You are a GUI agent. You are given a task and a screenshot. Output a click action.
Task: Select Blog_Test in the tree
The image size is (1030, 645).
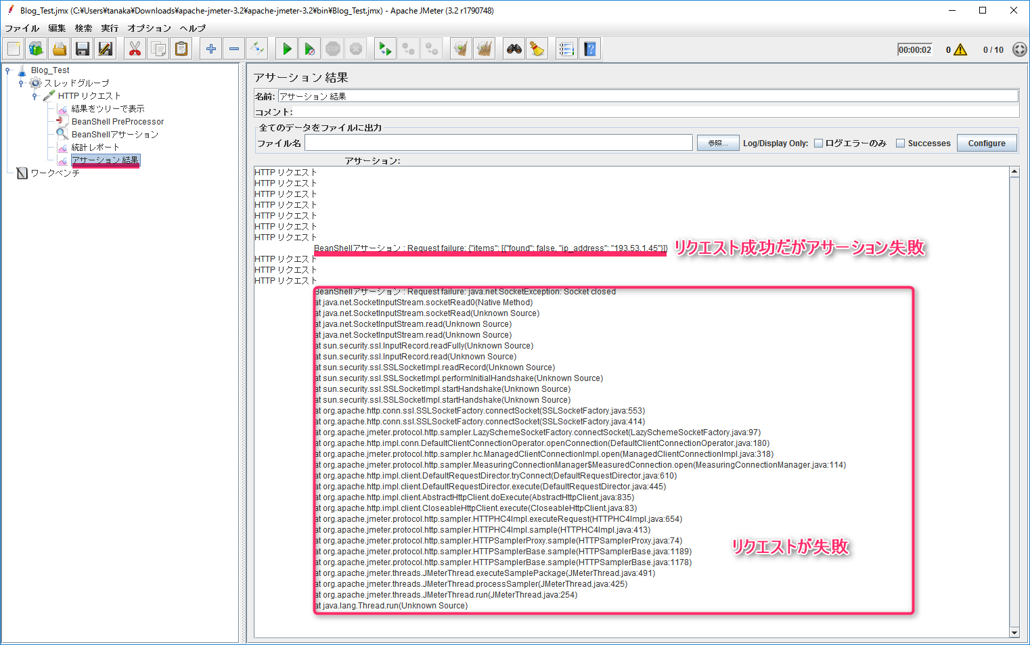[x=50, y=70]
